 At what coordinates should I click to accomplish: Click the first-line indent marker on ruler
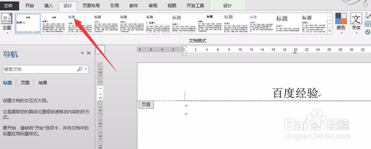[184, 48]
